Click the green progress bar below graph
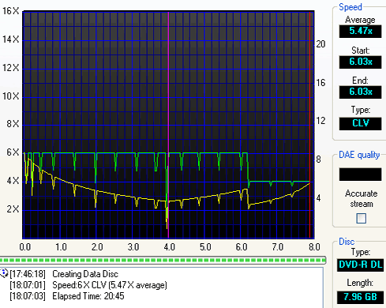Screen dimensions: 386x308 [163, 260]
